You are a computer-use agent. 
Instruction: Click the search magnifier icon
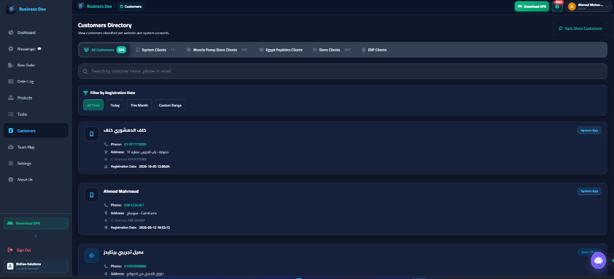point(85,71)
